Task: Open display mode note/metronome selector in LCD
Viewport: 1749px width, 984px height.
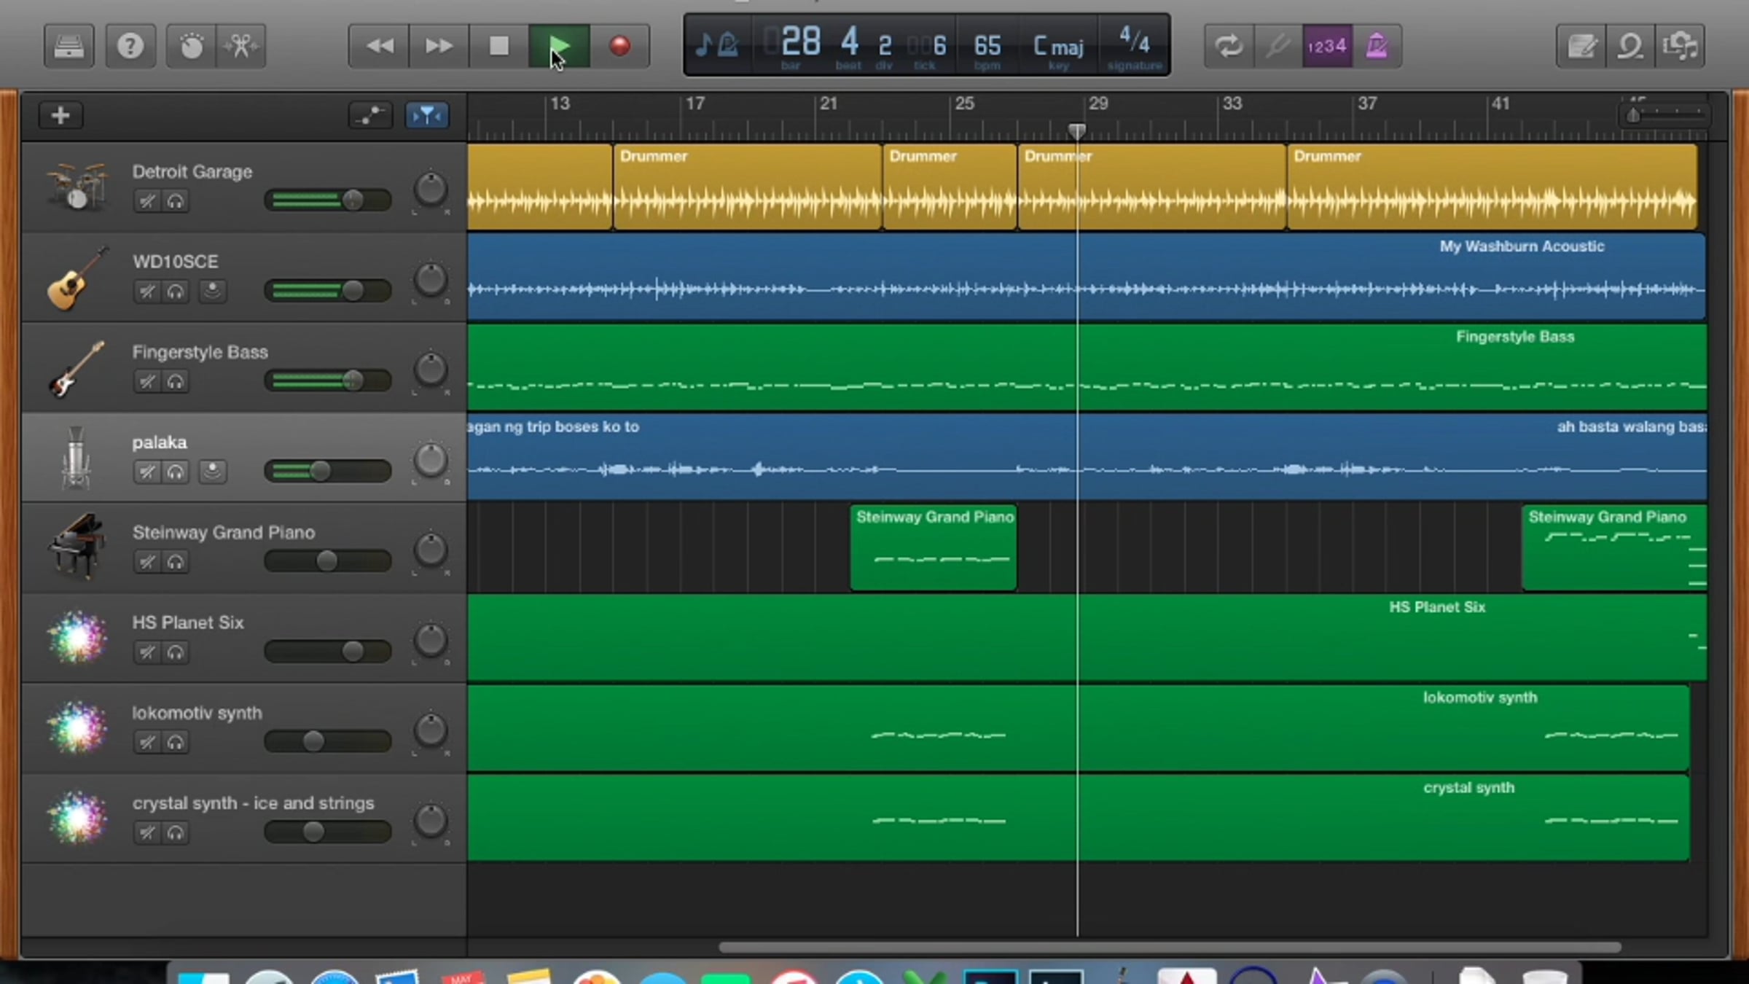Action: (717, 47)
